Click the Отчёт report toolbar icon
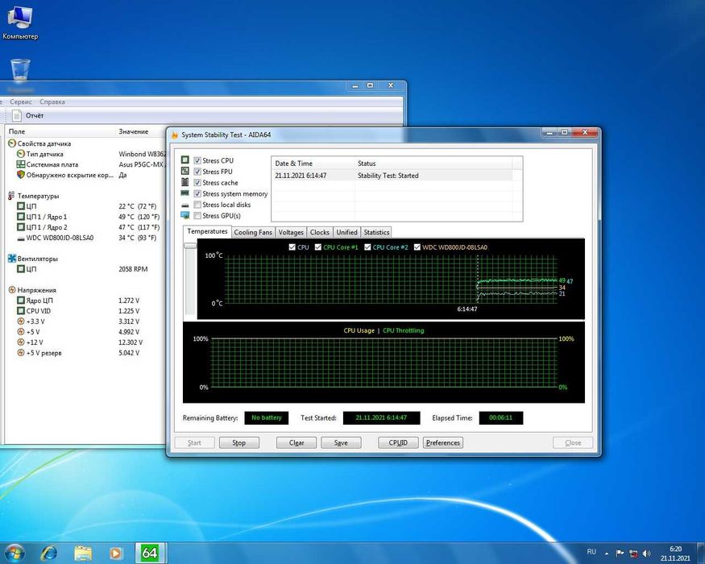Screen dimensions: 705x564 pyautogui.click(x=17, y=115)
